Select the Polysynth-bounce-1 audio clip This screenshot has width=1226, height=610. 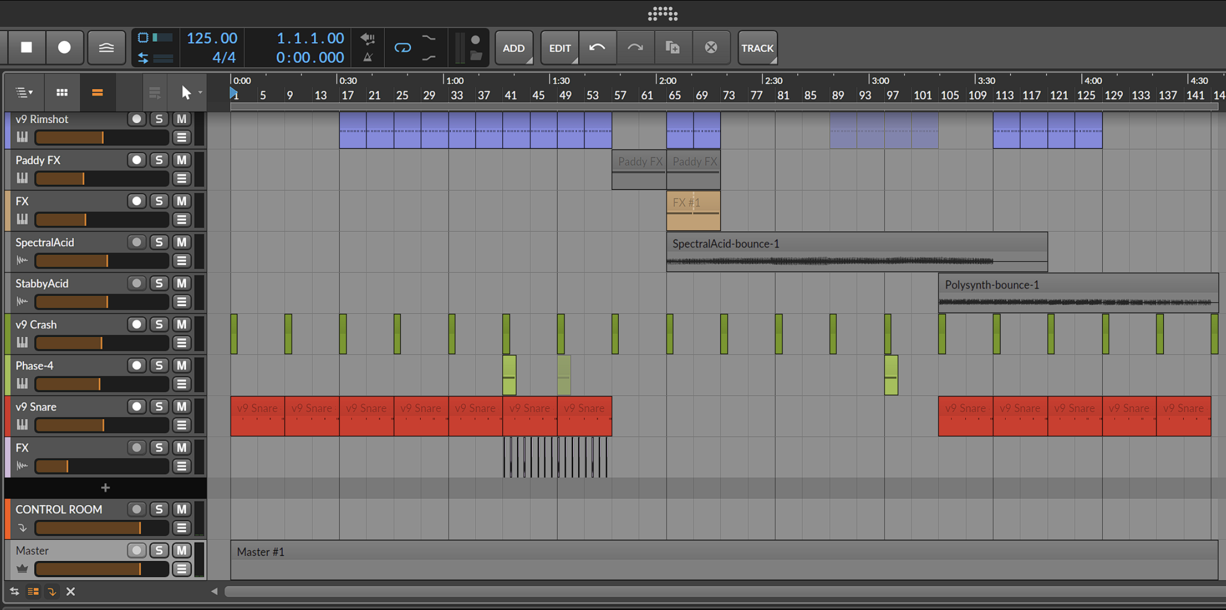tap(1078, 292)
